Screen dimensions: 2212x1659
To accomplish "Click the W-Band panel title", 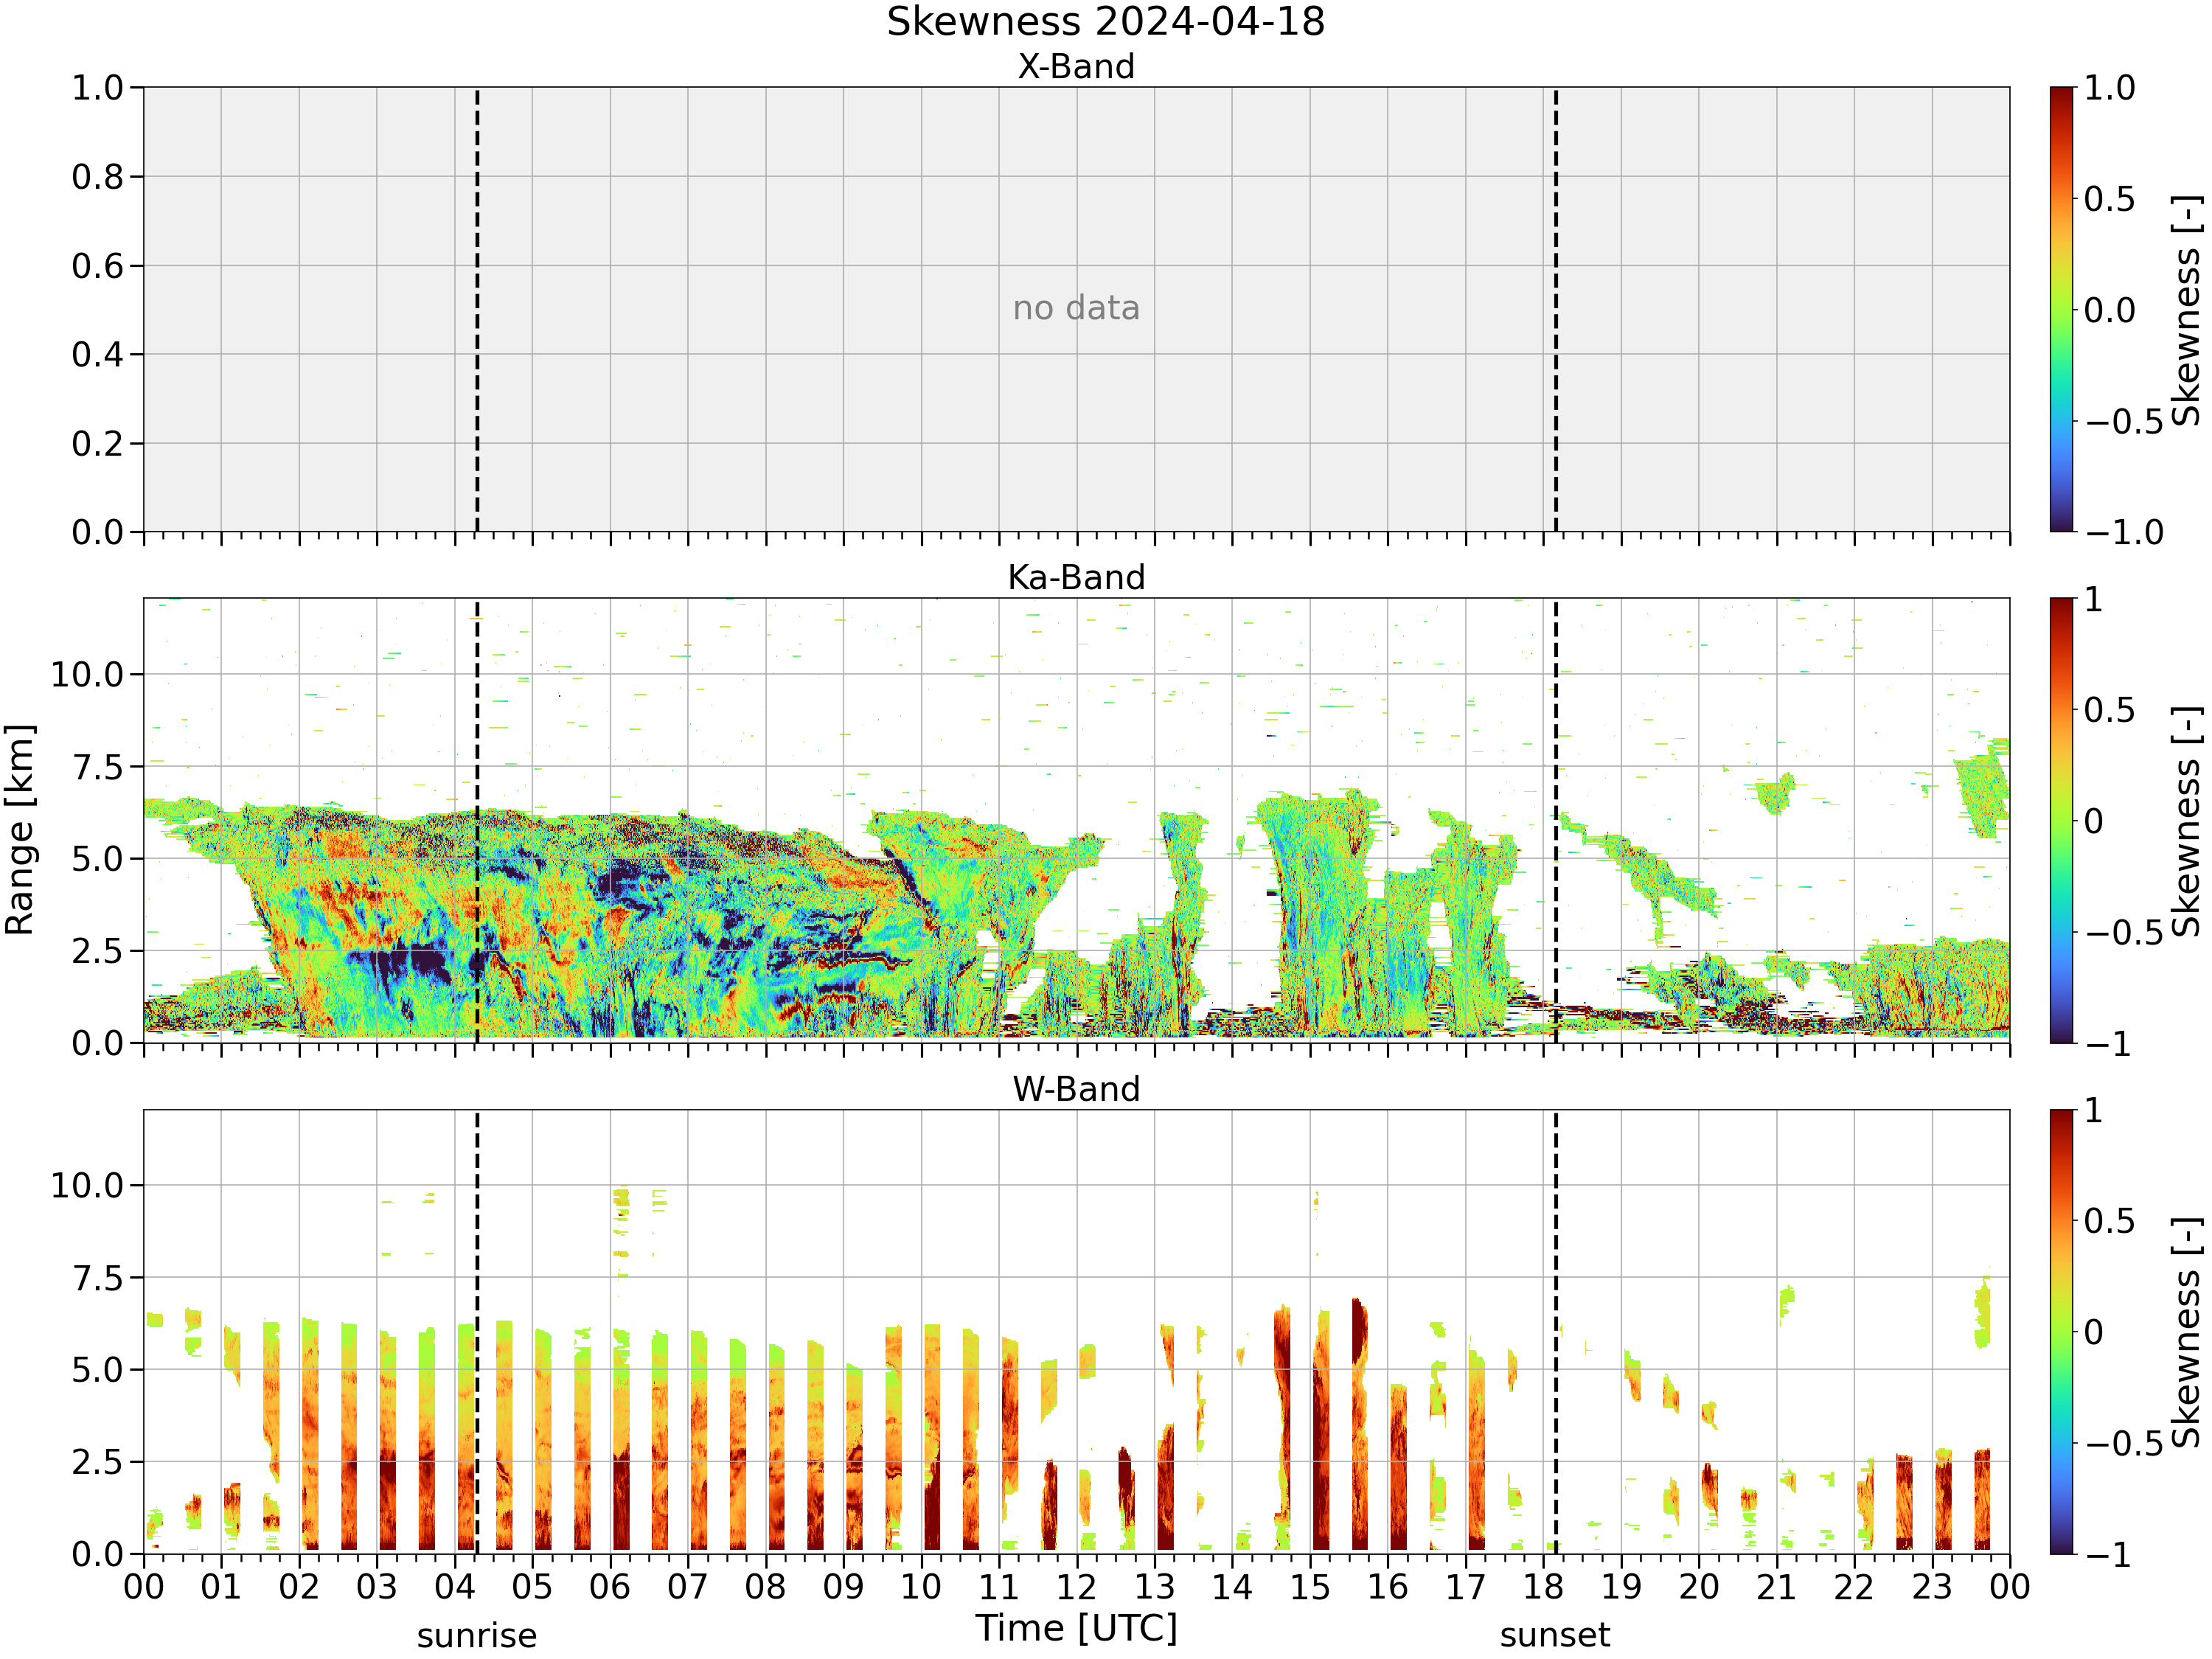I will pyautogui.click(x=1076, y=1089).
